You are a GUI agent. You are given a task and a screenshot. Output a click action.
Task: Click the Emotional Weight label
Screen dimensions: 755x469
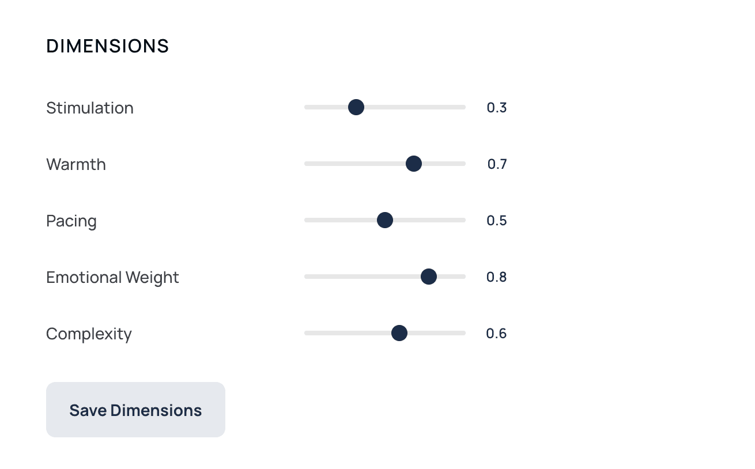pos(112,277)
